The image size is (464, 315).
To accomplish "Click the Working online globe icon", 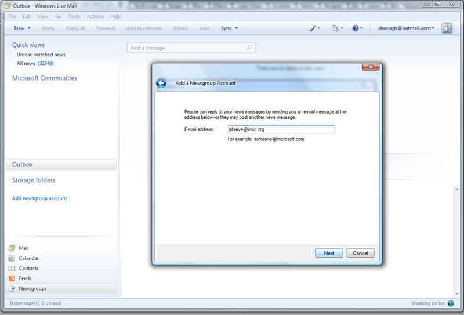I will (x=451, y=303).
